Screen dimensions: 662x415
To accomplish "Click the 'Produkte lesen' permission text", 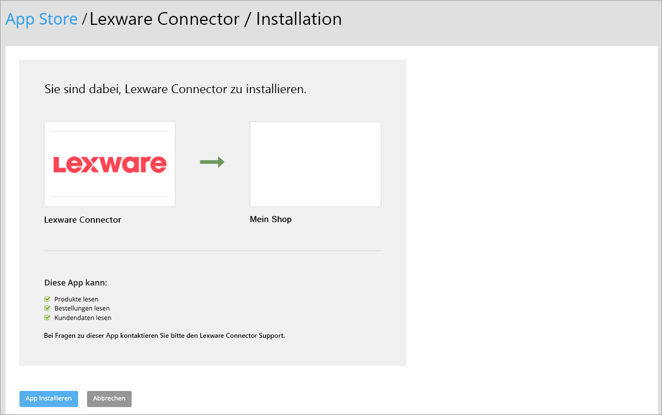I will (76, 299).
